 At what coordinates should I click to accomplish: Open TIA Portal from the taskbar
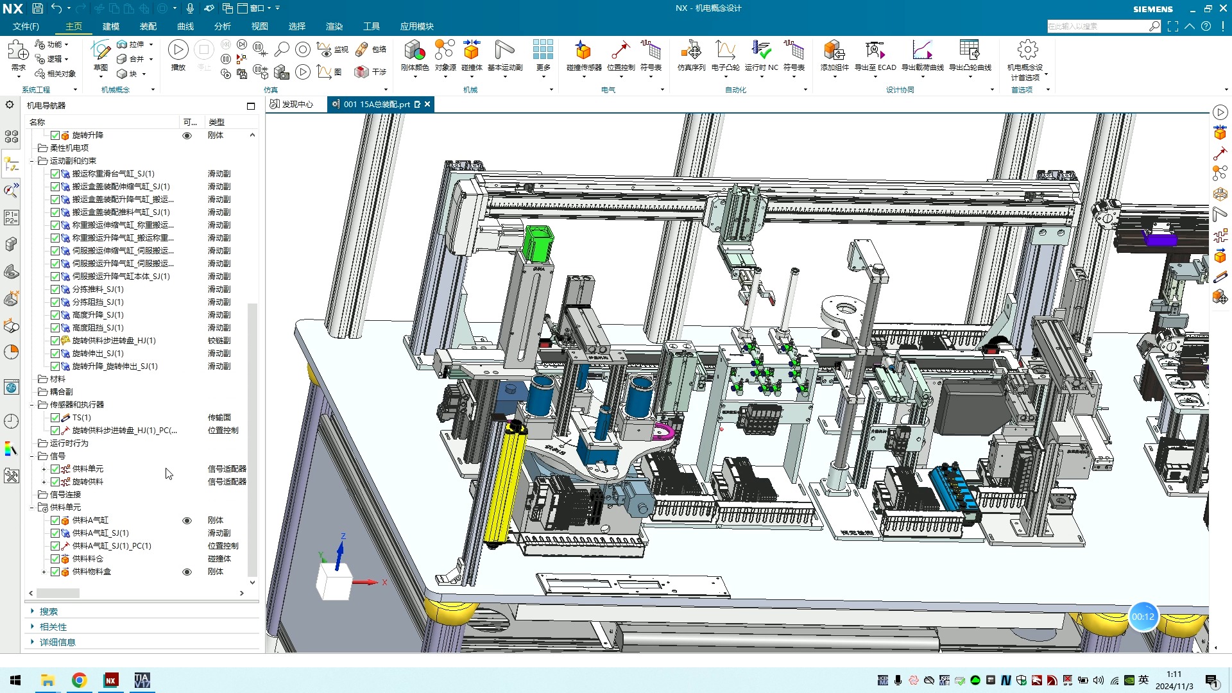[142, 680]
